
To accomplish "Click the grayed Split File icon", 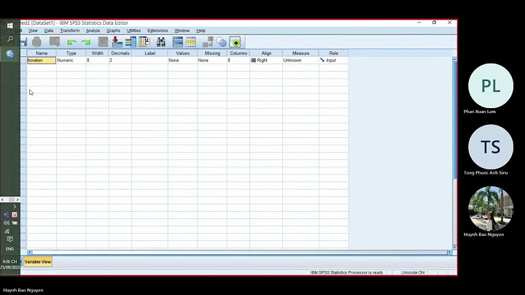I will [208, 42].
